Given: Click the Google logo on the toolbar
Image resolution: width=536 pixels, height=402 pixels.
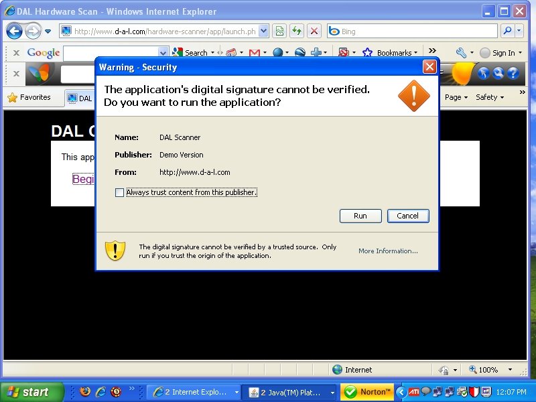Looking at the screenshot, I should tap(44, 53).
